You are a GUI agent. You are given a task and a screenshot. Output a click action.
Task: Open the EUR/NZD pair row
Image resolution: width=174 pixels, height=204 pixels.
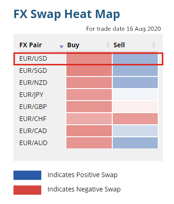click(33, 83)
